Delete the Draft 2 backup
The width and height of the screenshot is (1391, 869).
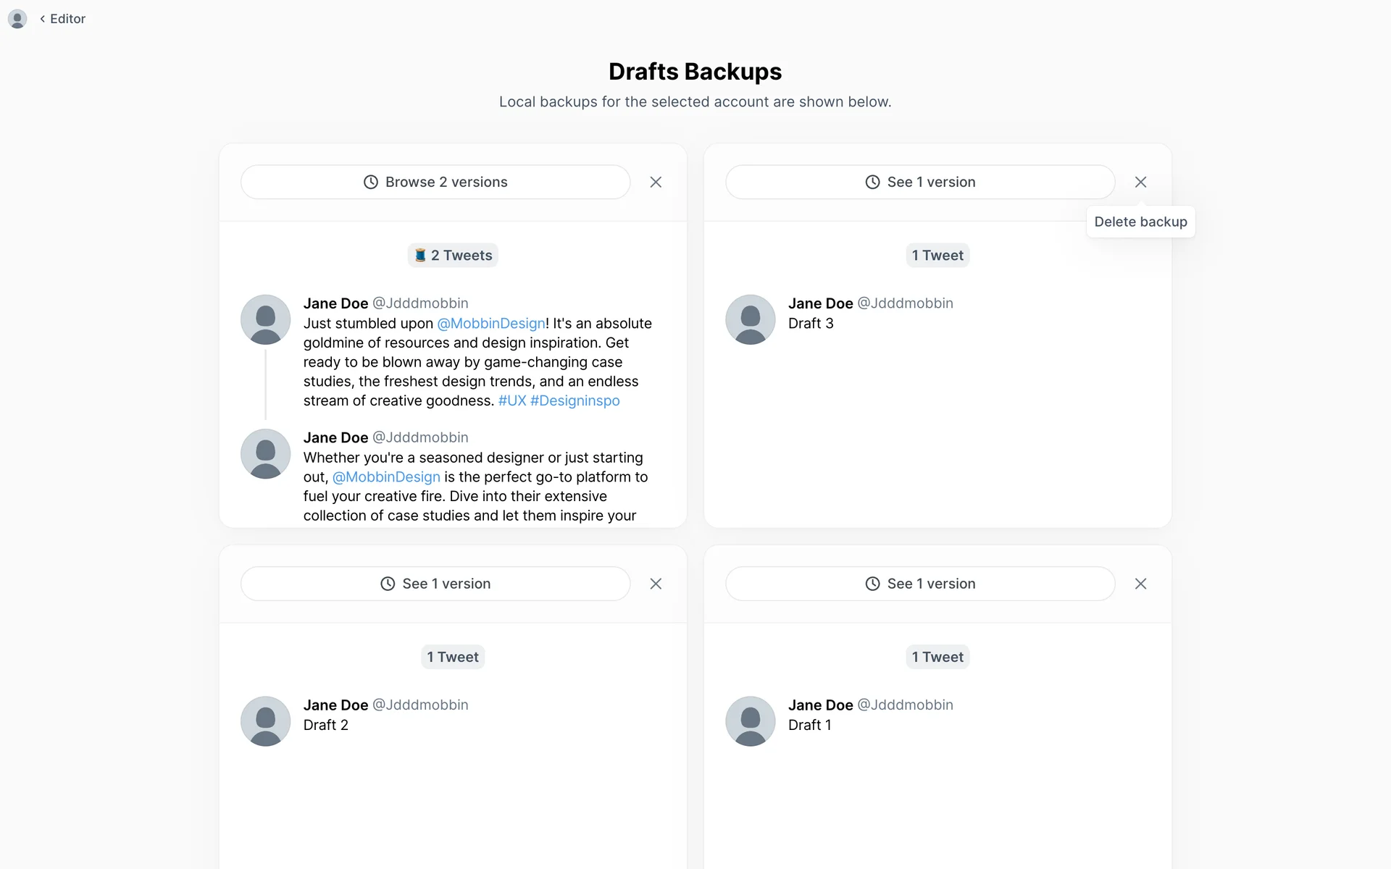(x=656, y=584)
